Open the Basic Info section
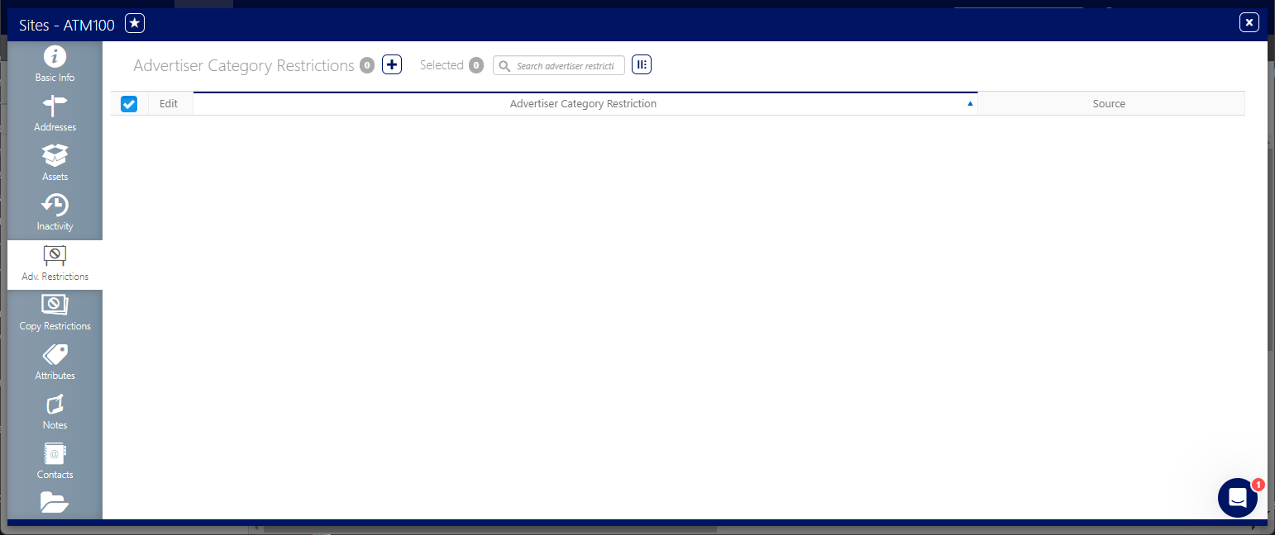 [55, 65]
